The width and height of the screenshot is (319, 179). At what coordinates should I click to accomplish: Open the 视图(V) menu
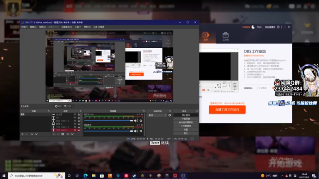pos(42,27)
